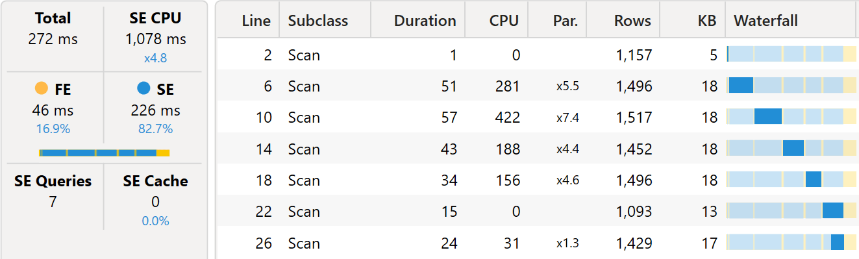This screenshot has width=859, height=259.
Task: Click the SE Cache 0.0% value
Action: coord(155,221)
